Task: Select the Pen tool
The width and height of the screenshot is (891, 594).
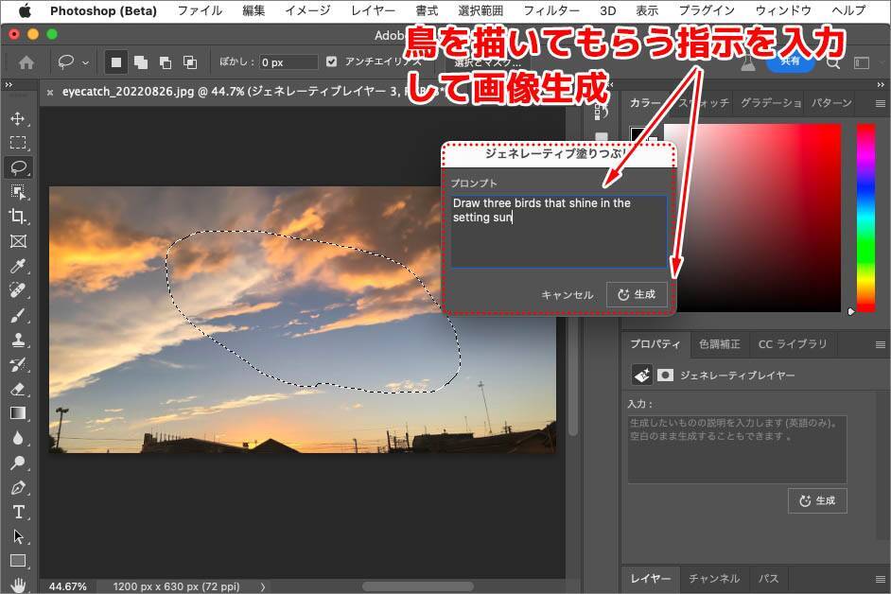Action: [x=18, y=488]
